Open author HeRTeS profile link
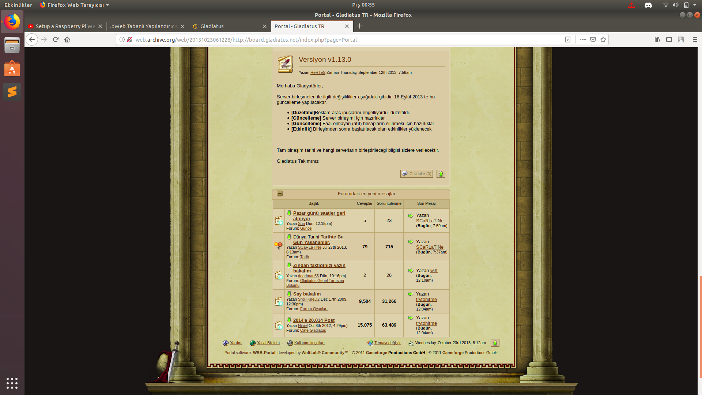702x395 pixels. 318,72
